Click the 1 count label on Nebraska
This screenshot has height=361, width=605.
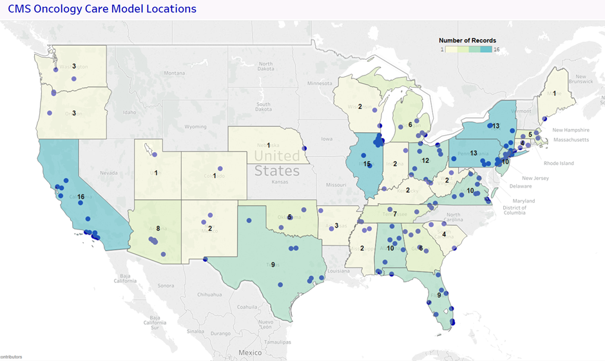click(269, 146)
